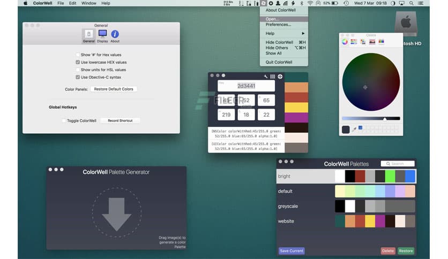Select the color wheel mode in Colors panel
This screenshot has width=448, height=259.
(345, 42)
